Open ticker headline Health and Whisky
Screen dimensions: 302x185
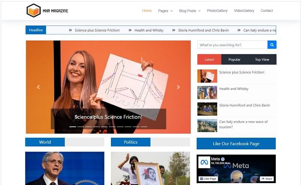[x=149, y=30]
